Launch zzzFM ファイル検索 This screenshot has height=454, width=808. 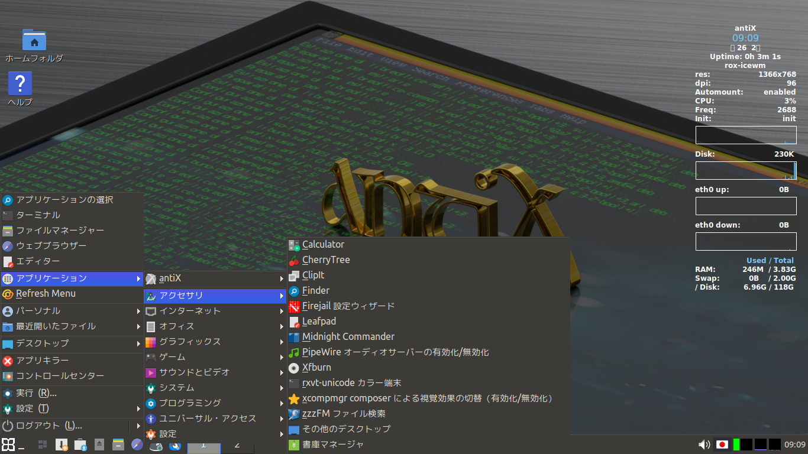click(428, 414)
